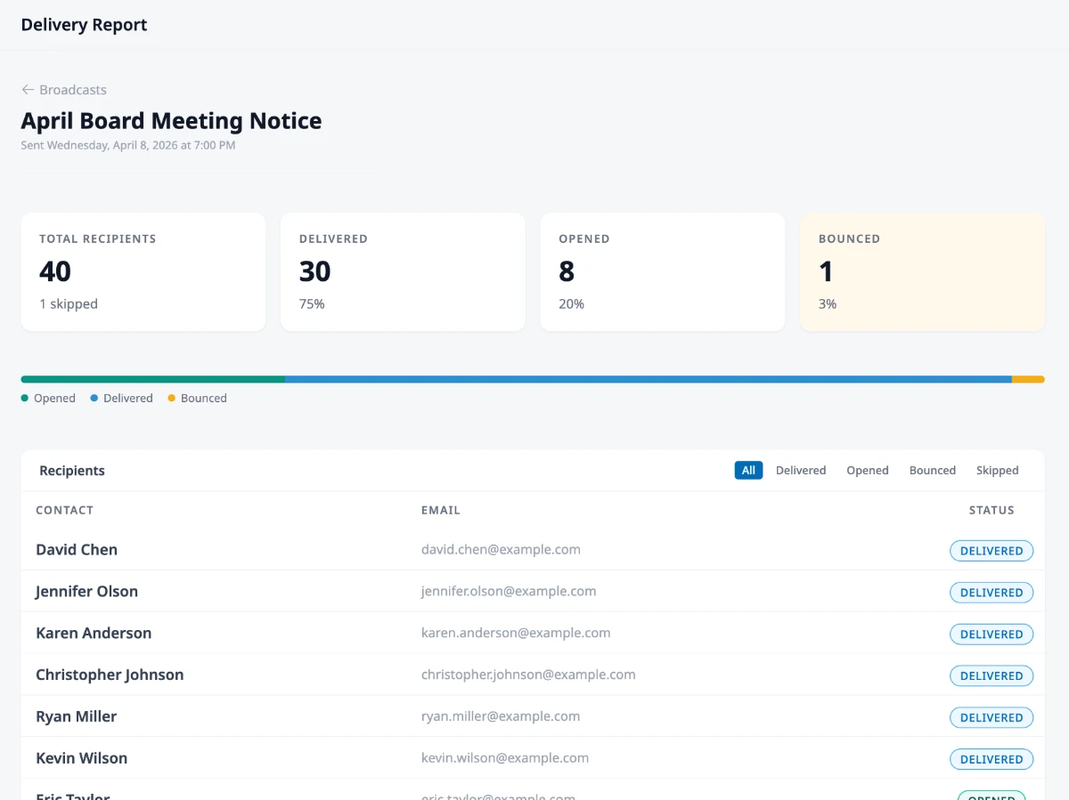This screenshot has height=800, width=1069.
Task: Select contact Kevin Wilson
Action: tap(81, 758)
